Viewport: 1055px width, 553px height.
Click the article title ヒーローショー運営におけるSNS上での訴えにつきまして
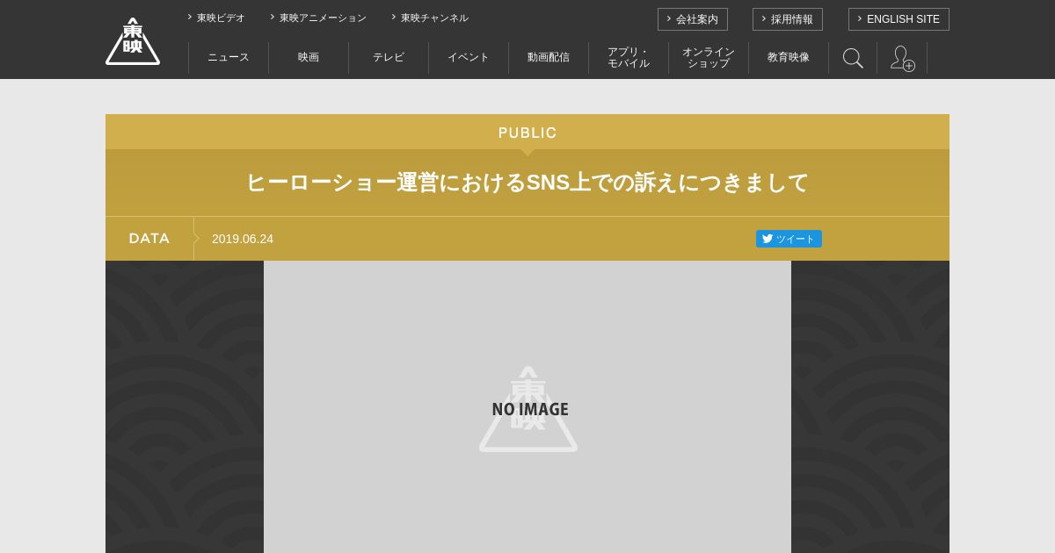527,183
